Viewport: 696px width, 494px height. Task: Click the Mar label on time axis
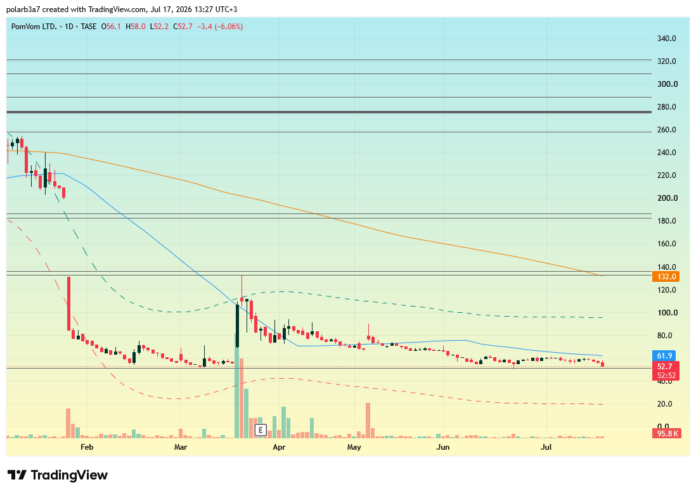[x=181, y=447]
